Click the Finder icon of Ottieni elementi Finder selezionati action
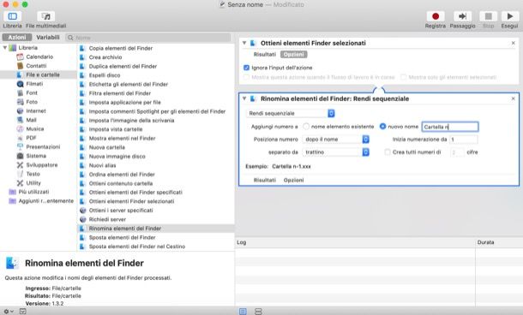This screenshot has height=315, width=523. (253, 43)
